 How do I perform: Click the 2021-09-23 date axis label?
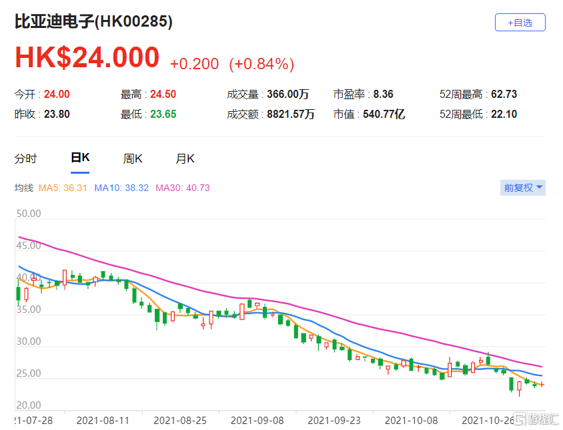point(334,420)
